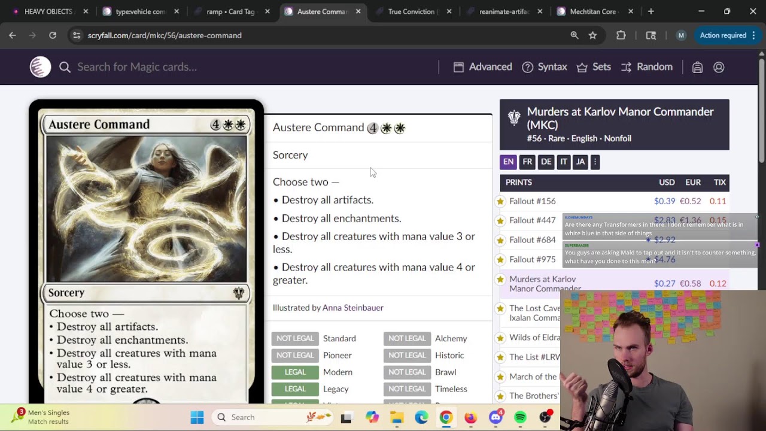Click the $0.39 USD price for Fallout #156
This screenshot has height=431, width=766.
[x=664, y=202]
